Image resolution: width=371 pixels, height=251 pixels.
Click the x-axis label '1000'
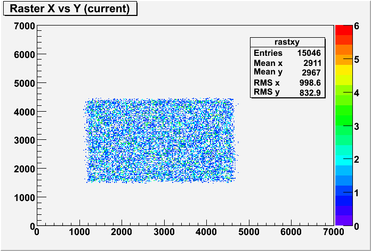point(79,232)
